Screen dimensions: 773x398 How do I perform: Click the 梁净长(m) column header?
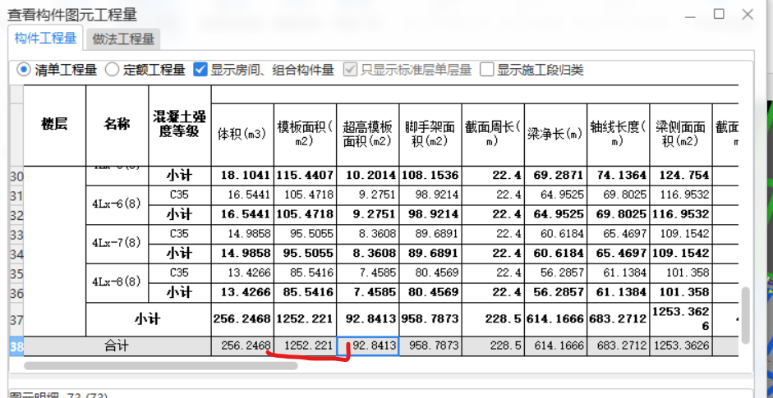[555, 135]
